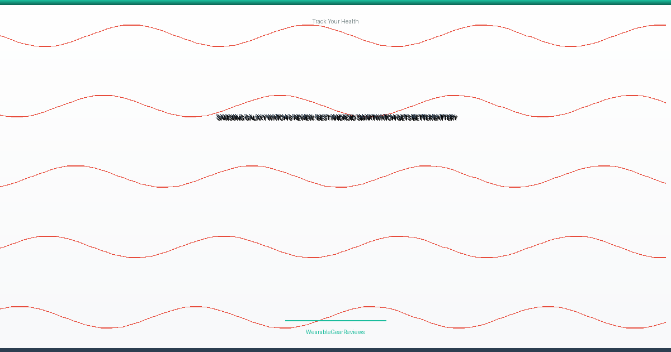Click the word BATTERY ending the headline

coord(445,118)
